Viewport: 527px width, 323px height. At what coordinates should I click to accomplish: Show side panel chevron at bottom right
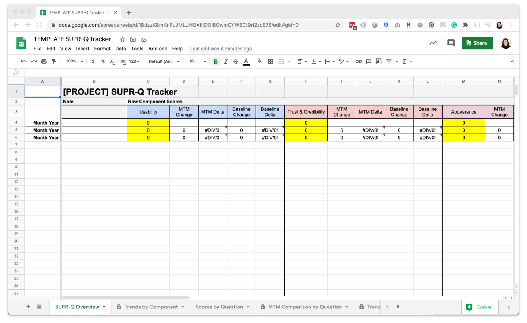tap(509, 307)
